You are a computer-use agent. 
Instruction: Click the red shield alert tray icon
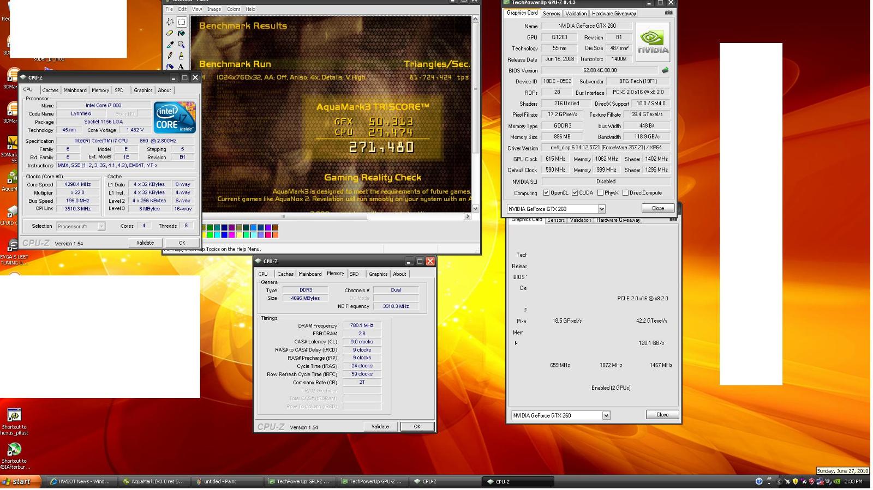pos(811,481)
